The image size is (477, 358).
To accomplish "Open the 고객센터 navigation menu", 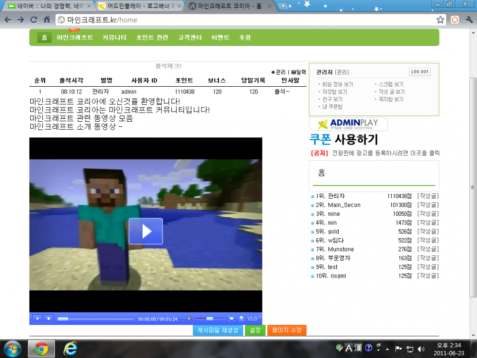I will click(190, 38).
